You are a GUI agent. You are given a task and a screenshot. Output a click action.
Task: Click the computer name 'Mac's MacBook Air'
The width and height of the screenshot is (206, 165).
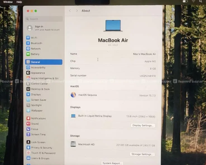click(x=145, y=54)
